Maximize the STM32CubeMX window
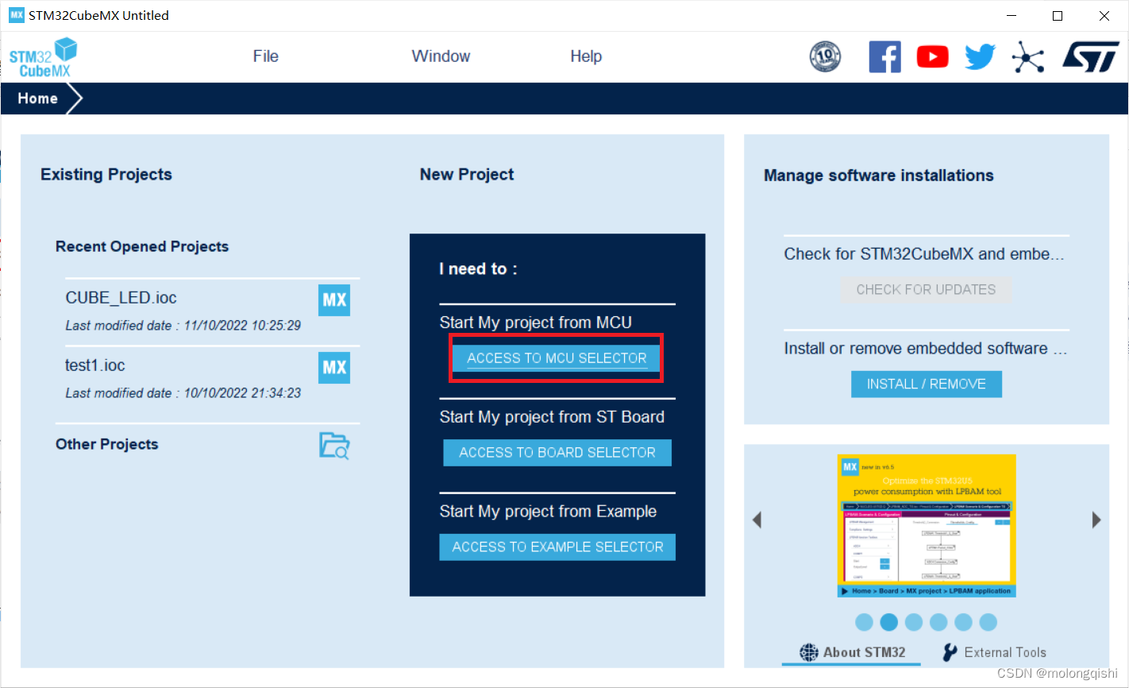Viewport: 1129px width, 688px height. point(1058,16)
